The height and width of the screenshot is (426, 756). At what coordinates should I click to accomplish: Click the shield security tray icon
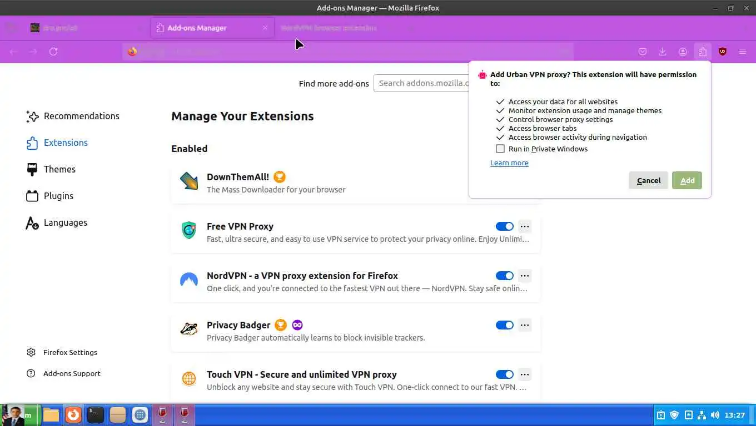(x=674, y=415)
